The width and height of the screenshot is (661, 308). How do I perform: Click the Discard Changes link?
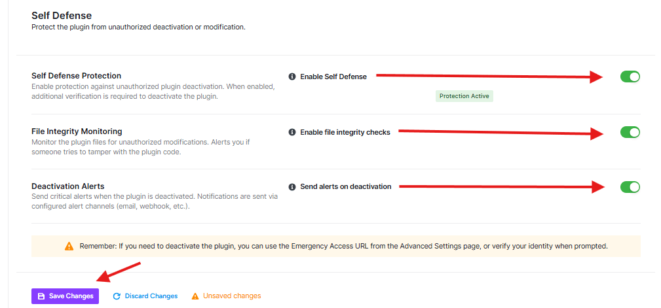[x=151, y=296]
